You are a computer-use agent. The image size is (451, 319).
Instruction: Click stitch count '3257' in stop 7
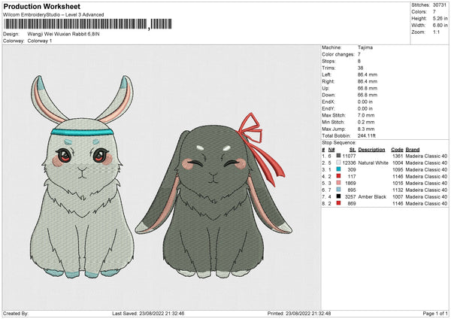(x=350, y=196)
